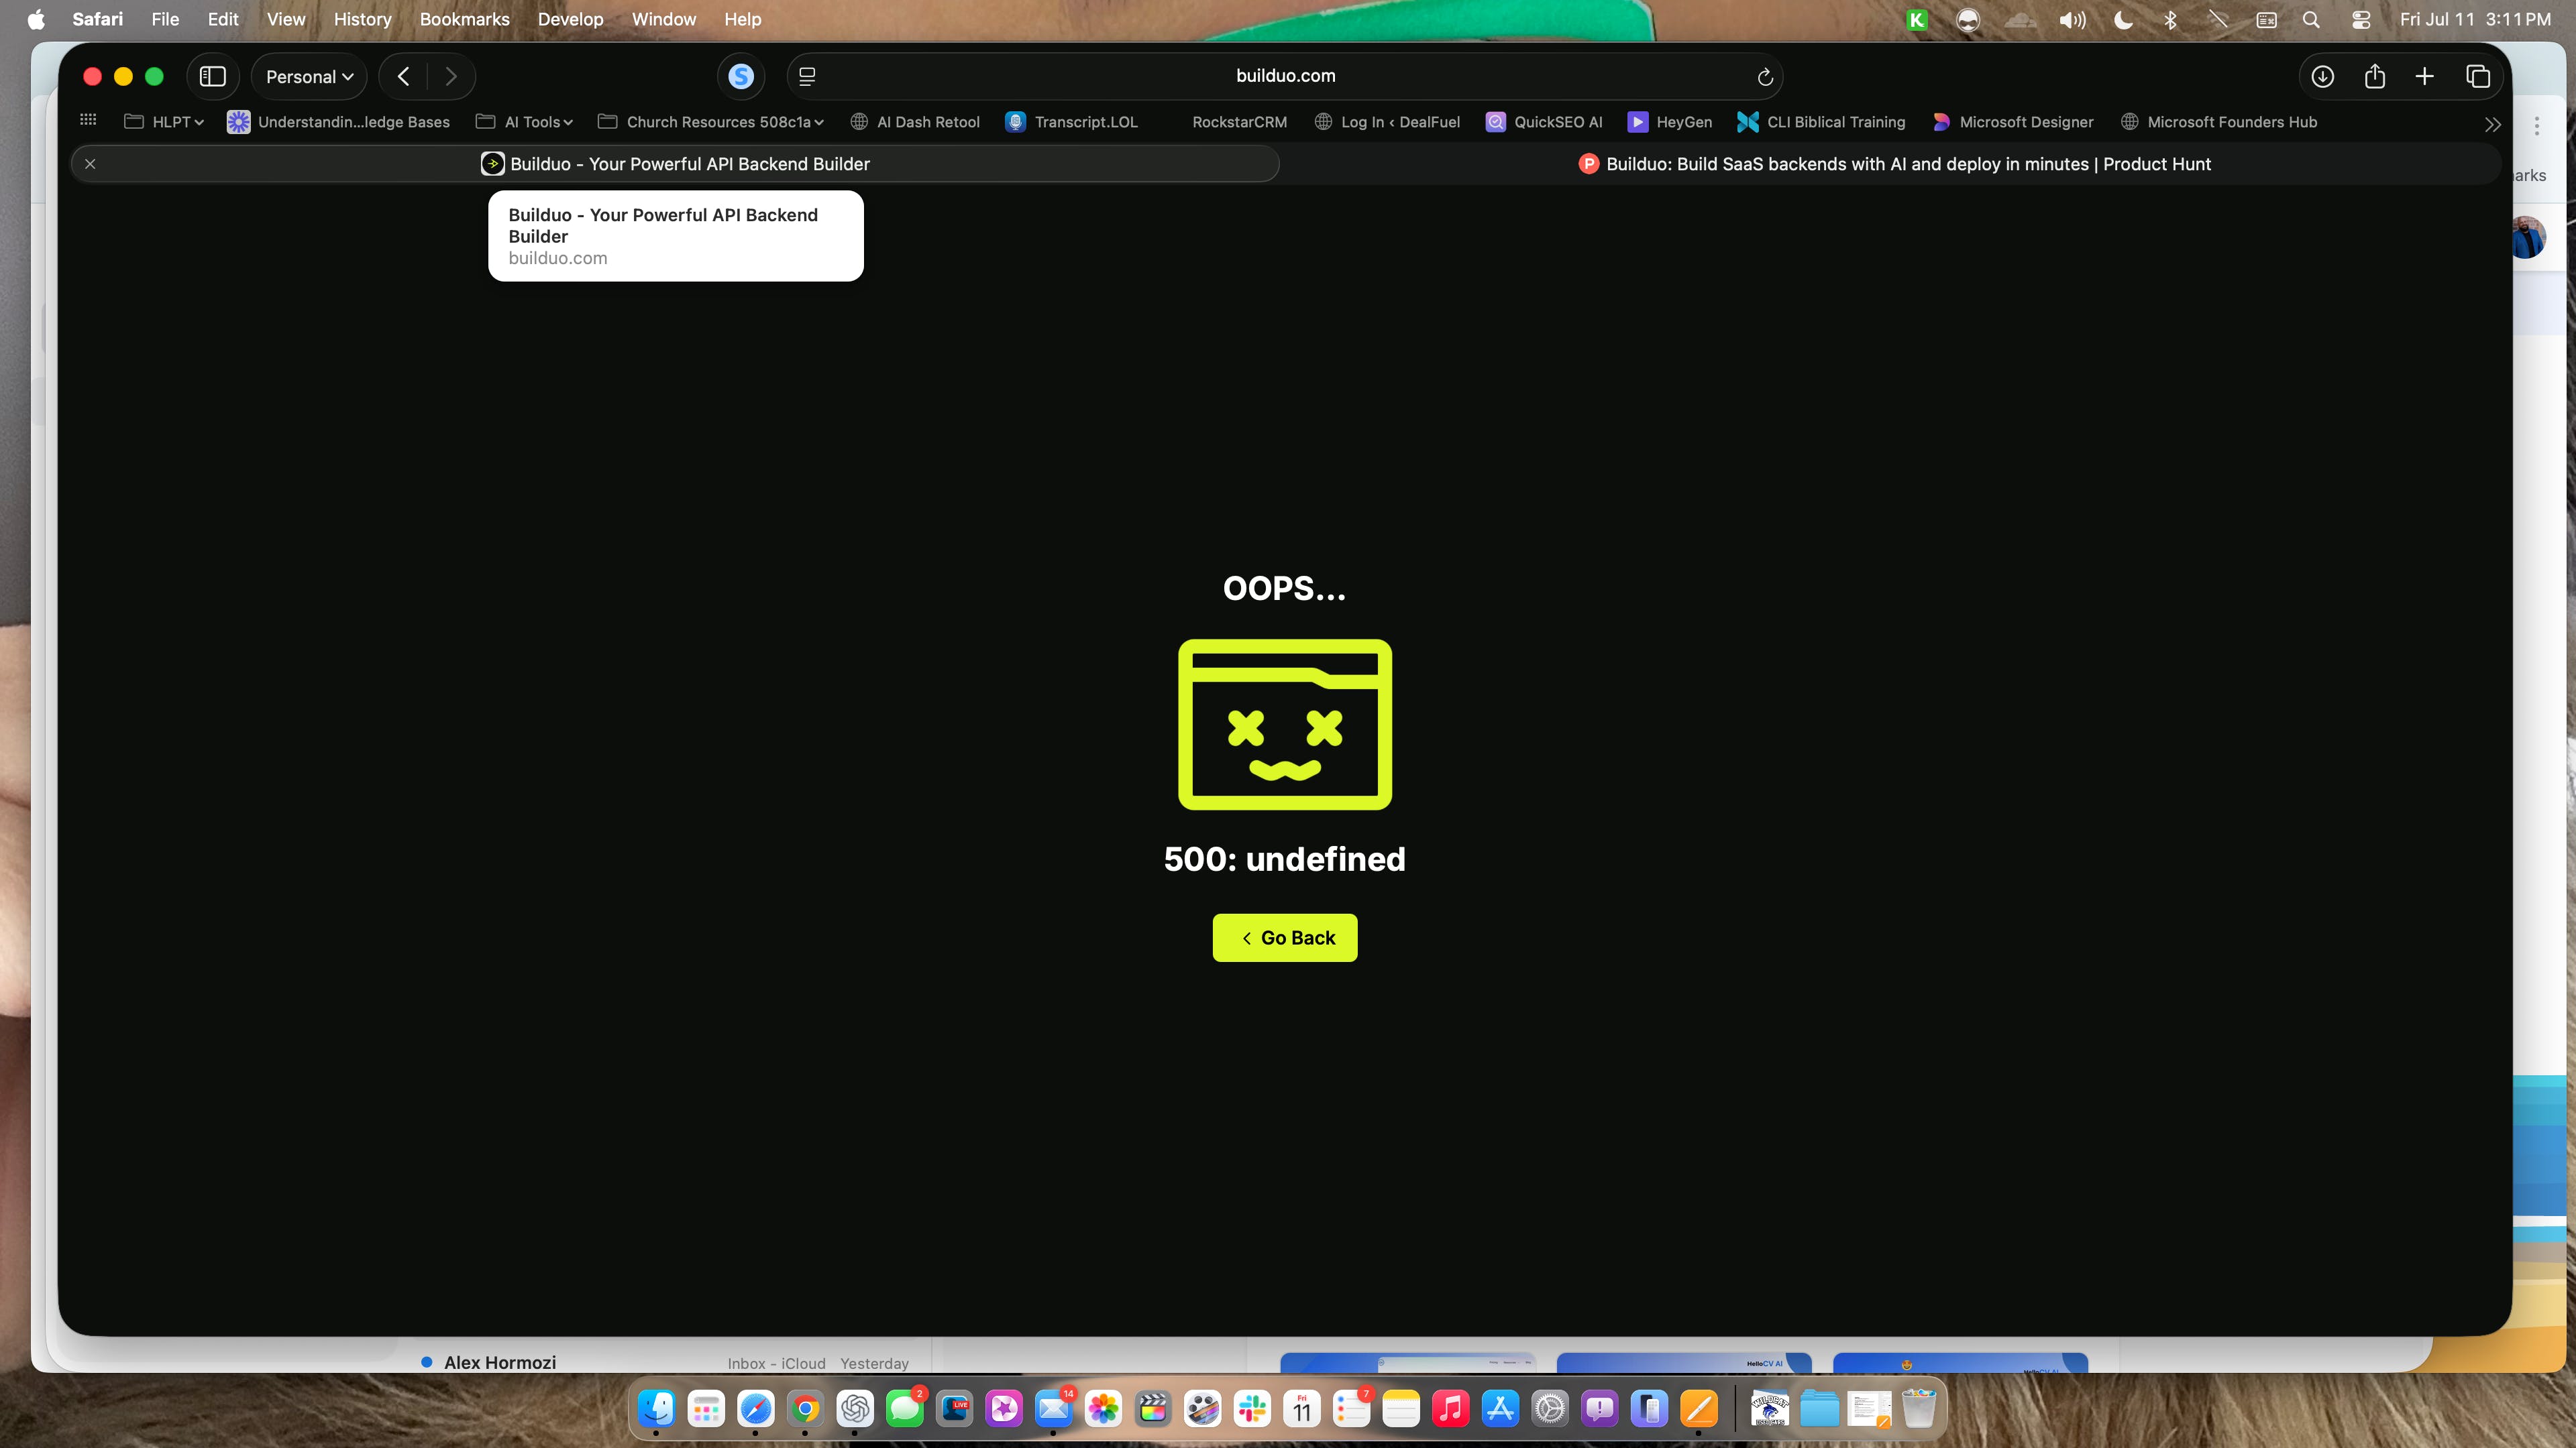The height and width of the screenshot is (1448, 2576).
Task: Toggle macOS Focus moon icon
Action: pos(2123,19)
